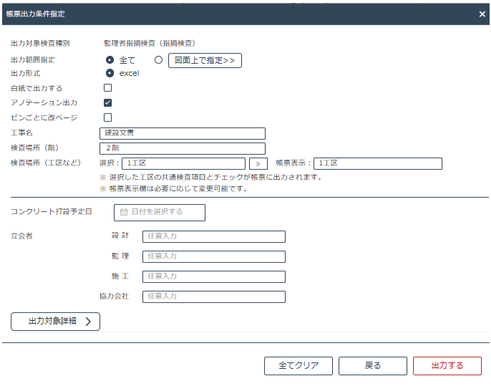Select the radio button beside 図面上で指定
This screenshot has width=491, height=386.
159,60
